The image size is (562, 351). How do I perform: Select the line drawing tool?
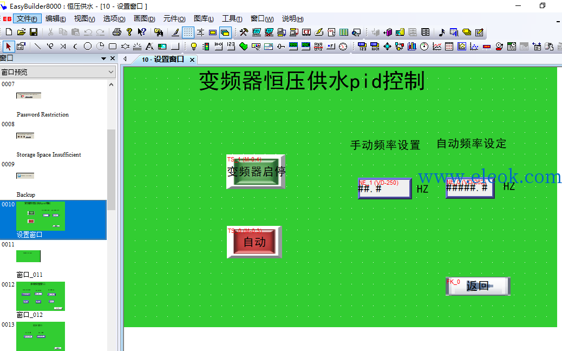[x=37, y=46]
